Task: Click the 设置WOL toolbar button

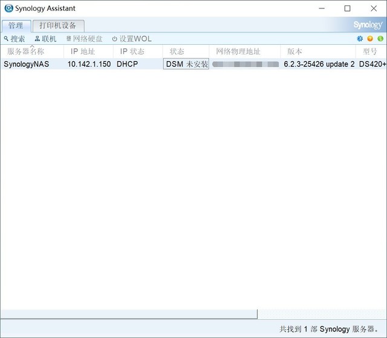Action: pos(132,39)
